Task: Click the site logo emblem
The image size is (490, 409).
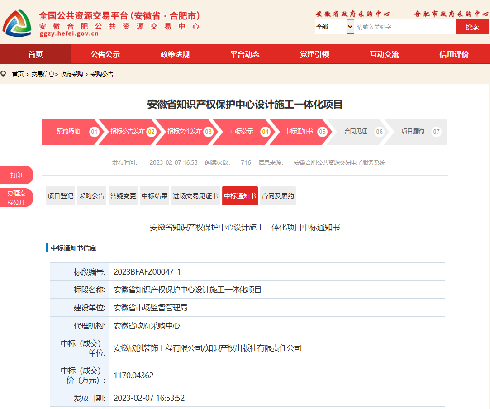Action: click(x=17, y=24)
